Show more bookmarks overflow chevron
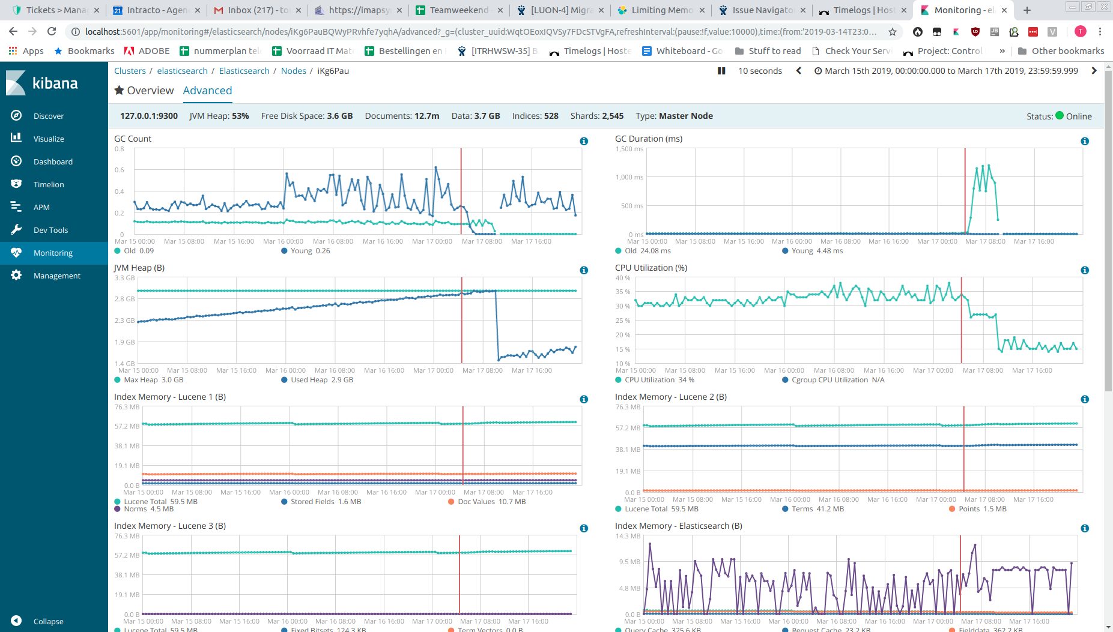1113x632 pixels. pos(1002,51)
